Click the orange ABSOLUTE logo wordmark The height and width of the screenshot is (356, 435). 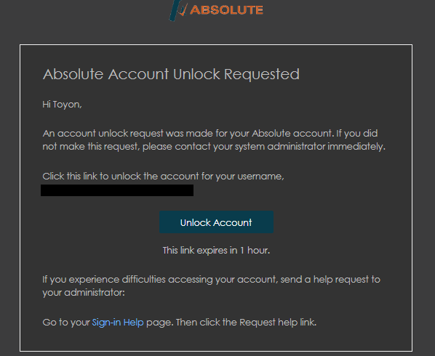point(226,10)
